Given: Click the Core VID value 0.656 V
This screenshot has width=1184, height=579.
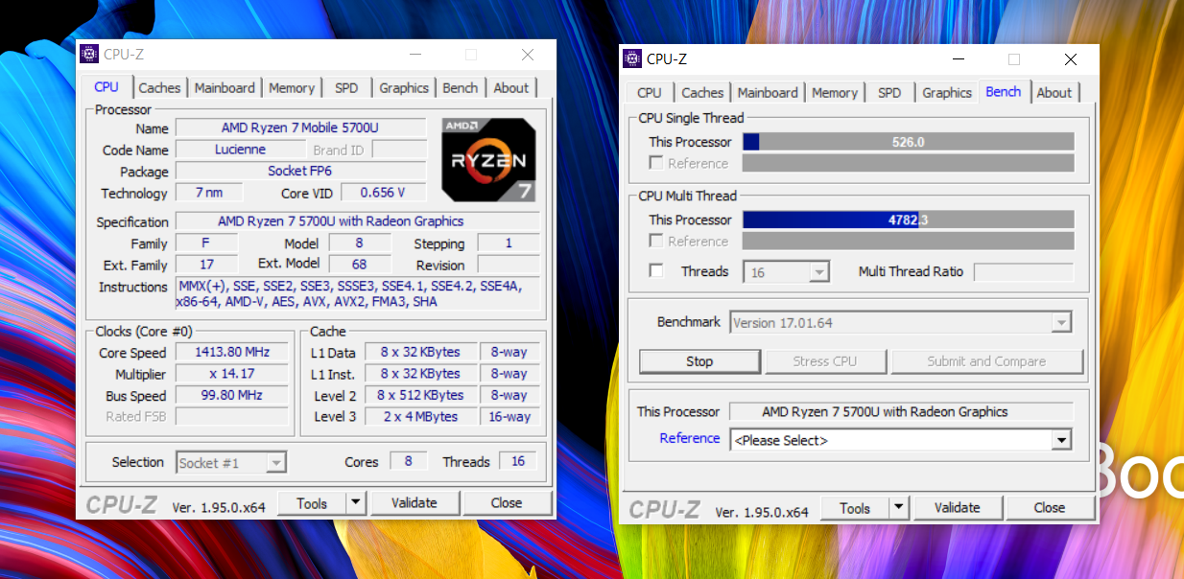Looking at the screenshot, I should coord(383,193).
